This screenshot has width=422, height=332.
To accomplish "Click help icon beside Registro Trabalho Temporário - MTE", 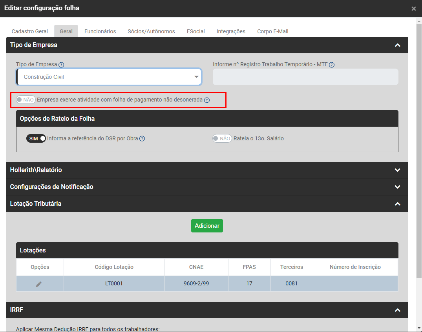I will [x=332, y=65].
